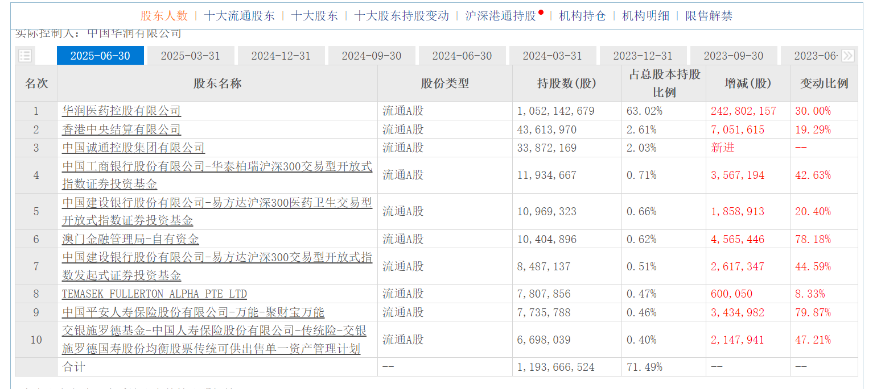Click the 股东名称 column header
This screenshot has width=881, height=389.
point(217,83)
